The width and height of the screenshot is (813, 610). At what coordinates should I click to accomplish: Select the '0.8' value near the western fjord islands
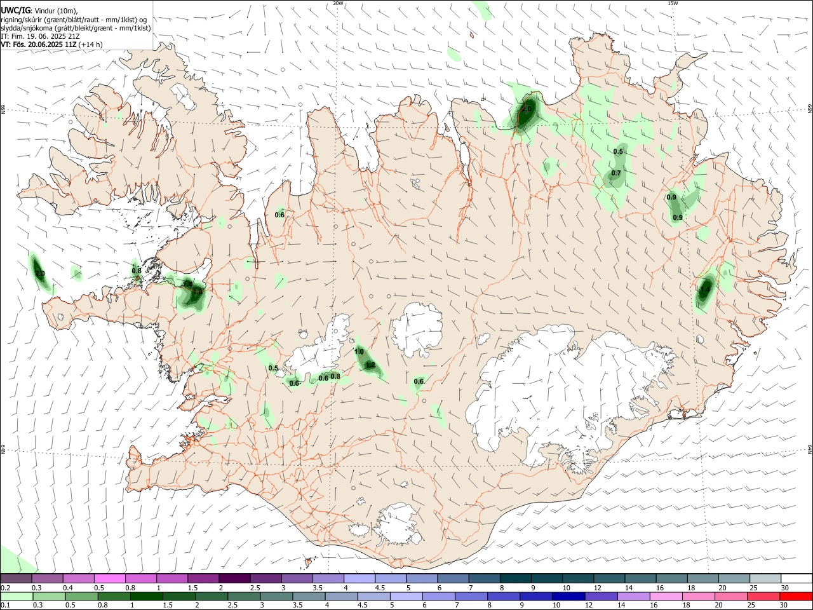pyautogui.click(x=137, y=271)
